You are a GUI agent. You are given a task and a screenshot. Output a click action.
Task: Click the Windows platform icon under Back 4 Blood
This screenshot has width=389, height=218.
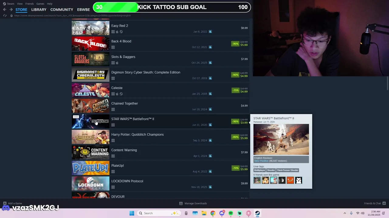[x=113, y=47]
